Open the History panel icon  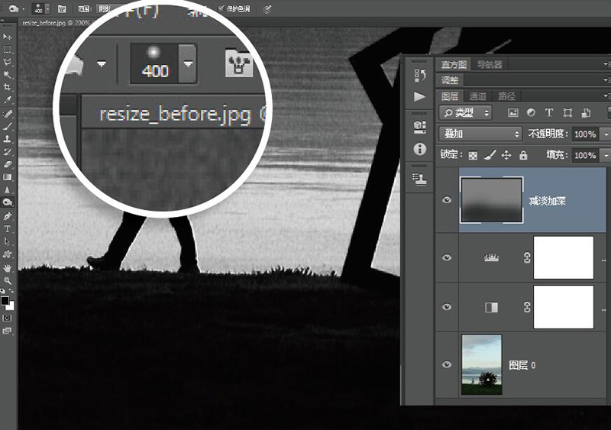point(419,75)
